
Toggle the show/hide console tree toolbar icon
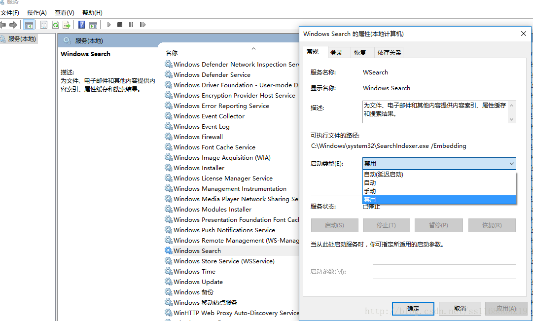pos(29,25)
